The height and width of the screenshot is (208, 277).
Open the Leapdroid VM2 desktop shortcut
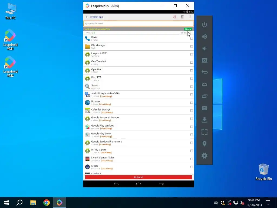(10, 67)
